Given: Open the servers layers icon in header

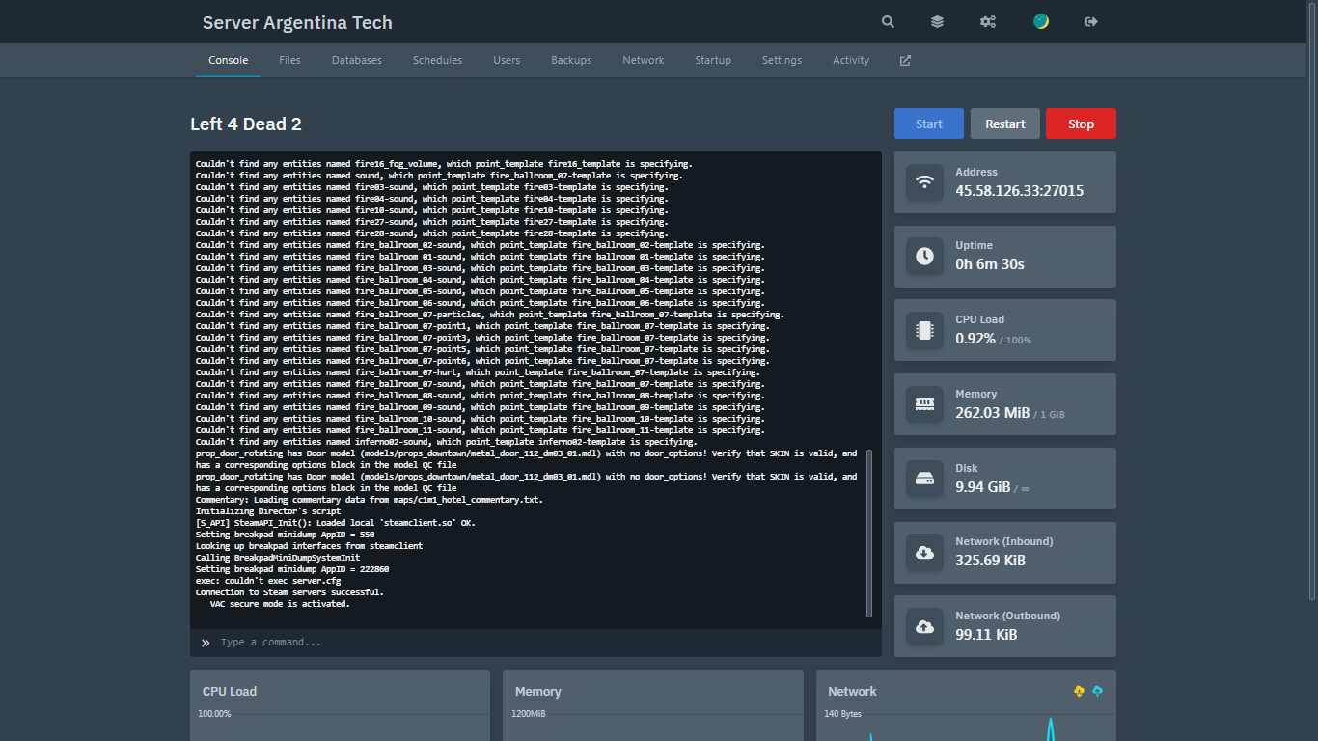Looking at the screenshot, I should 937,22.
